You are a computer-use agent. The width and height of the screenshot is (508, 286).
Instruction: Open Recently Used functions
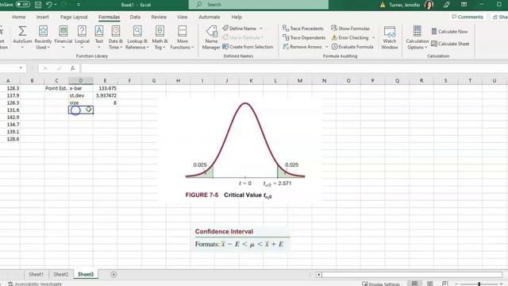(43, 37)
